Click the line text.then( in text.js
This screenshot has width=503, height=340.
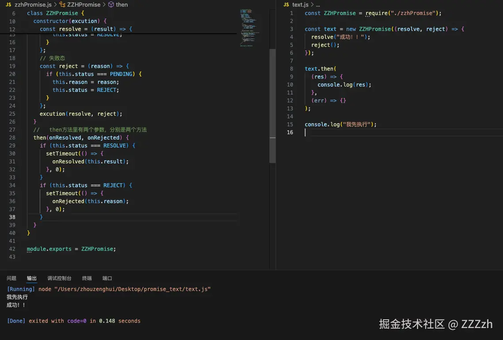[x=321, y=68]
